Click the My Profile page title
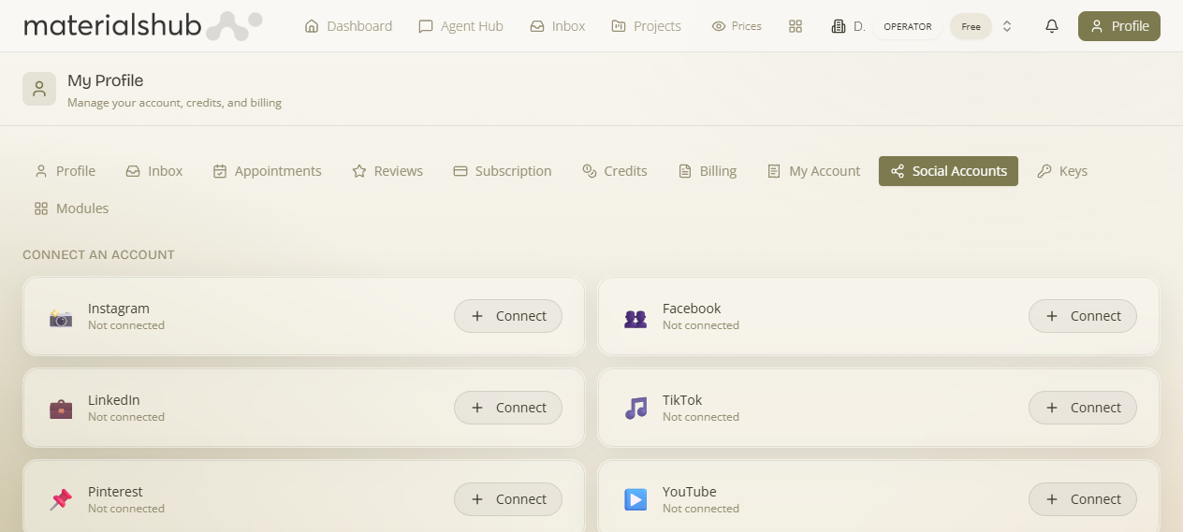Image resolution: width=1183 pixels, height=532 pixels. tap(106, 80)
